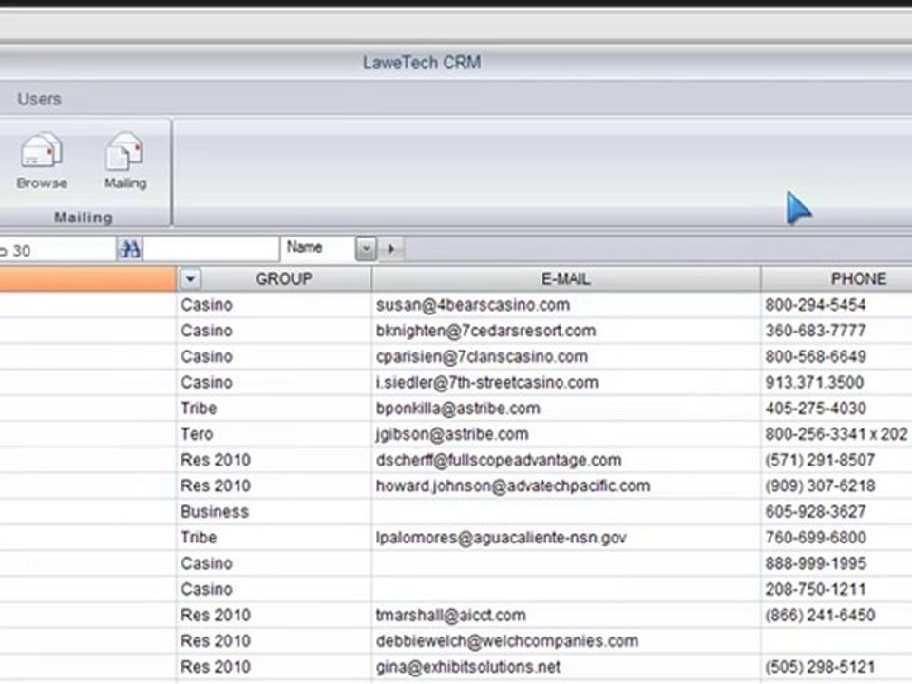Select email susan@4bearscasino.com
The width and height of the screenshot is (912, 684).
(x=473, y=305)
